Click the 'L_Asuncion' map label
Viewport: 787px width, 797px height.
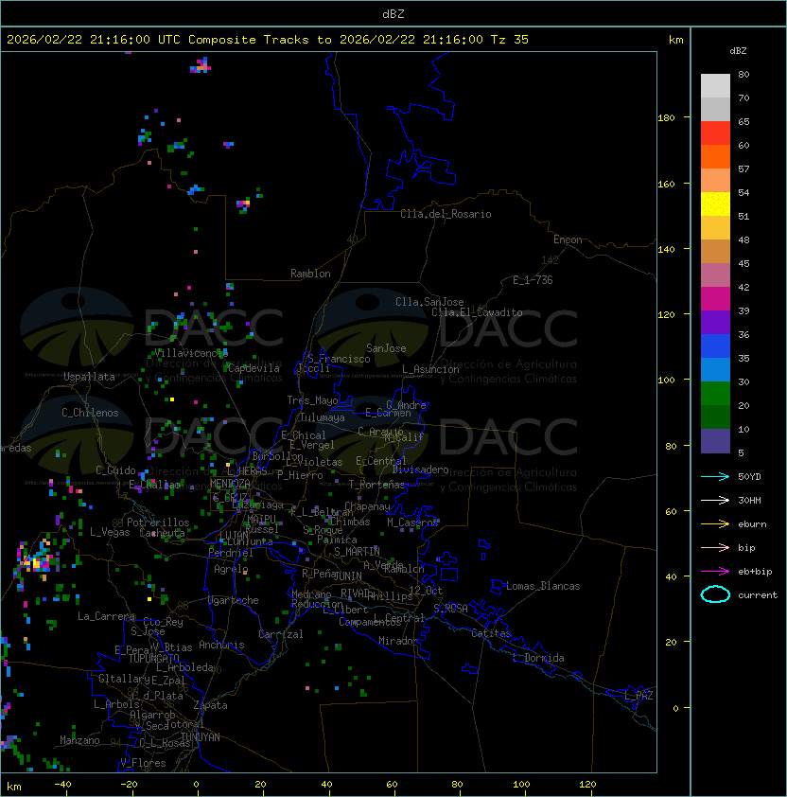430,369
